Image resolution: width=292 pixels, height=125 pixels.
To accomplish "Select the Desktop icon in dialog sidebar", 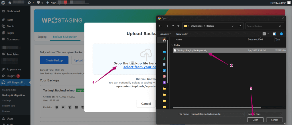I will [164, 52].
